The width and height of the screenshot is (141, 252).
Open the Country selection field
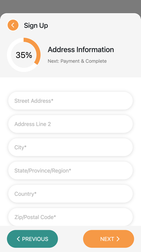70,194
